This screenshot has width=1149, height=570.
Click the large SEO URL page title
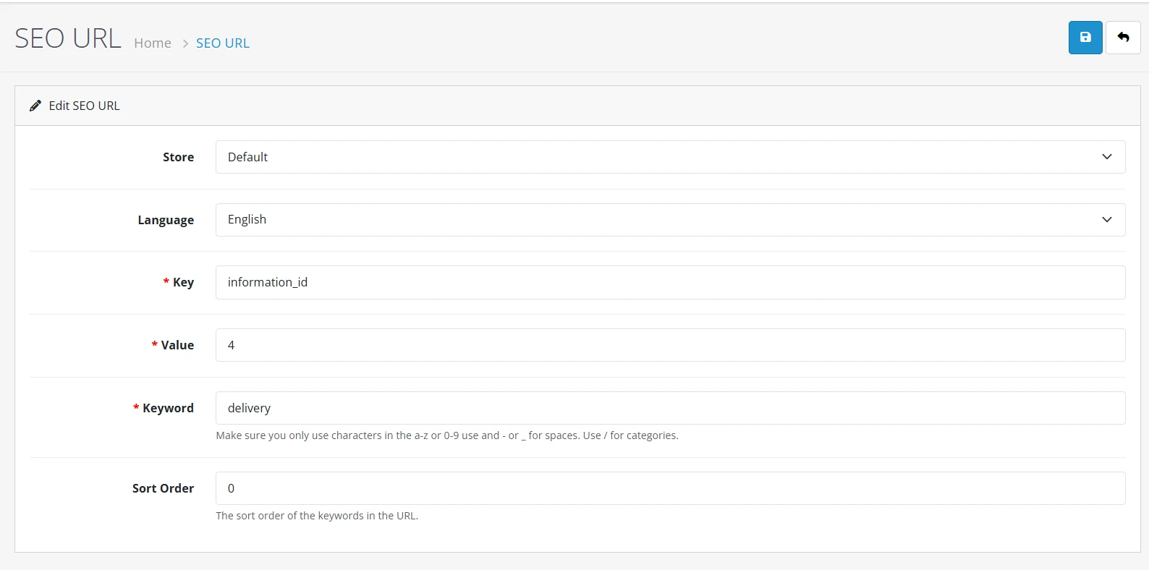tap(68, 38)
